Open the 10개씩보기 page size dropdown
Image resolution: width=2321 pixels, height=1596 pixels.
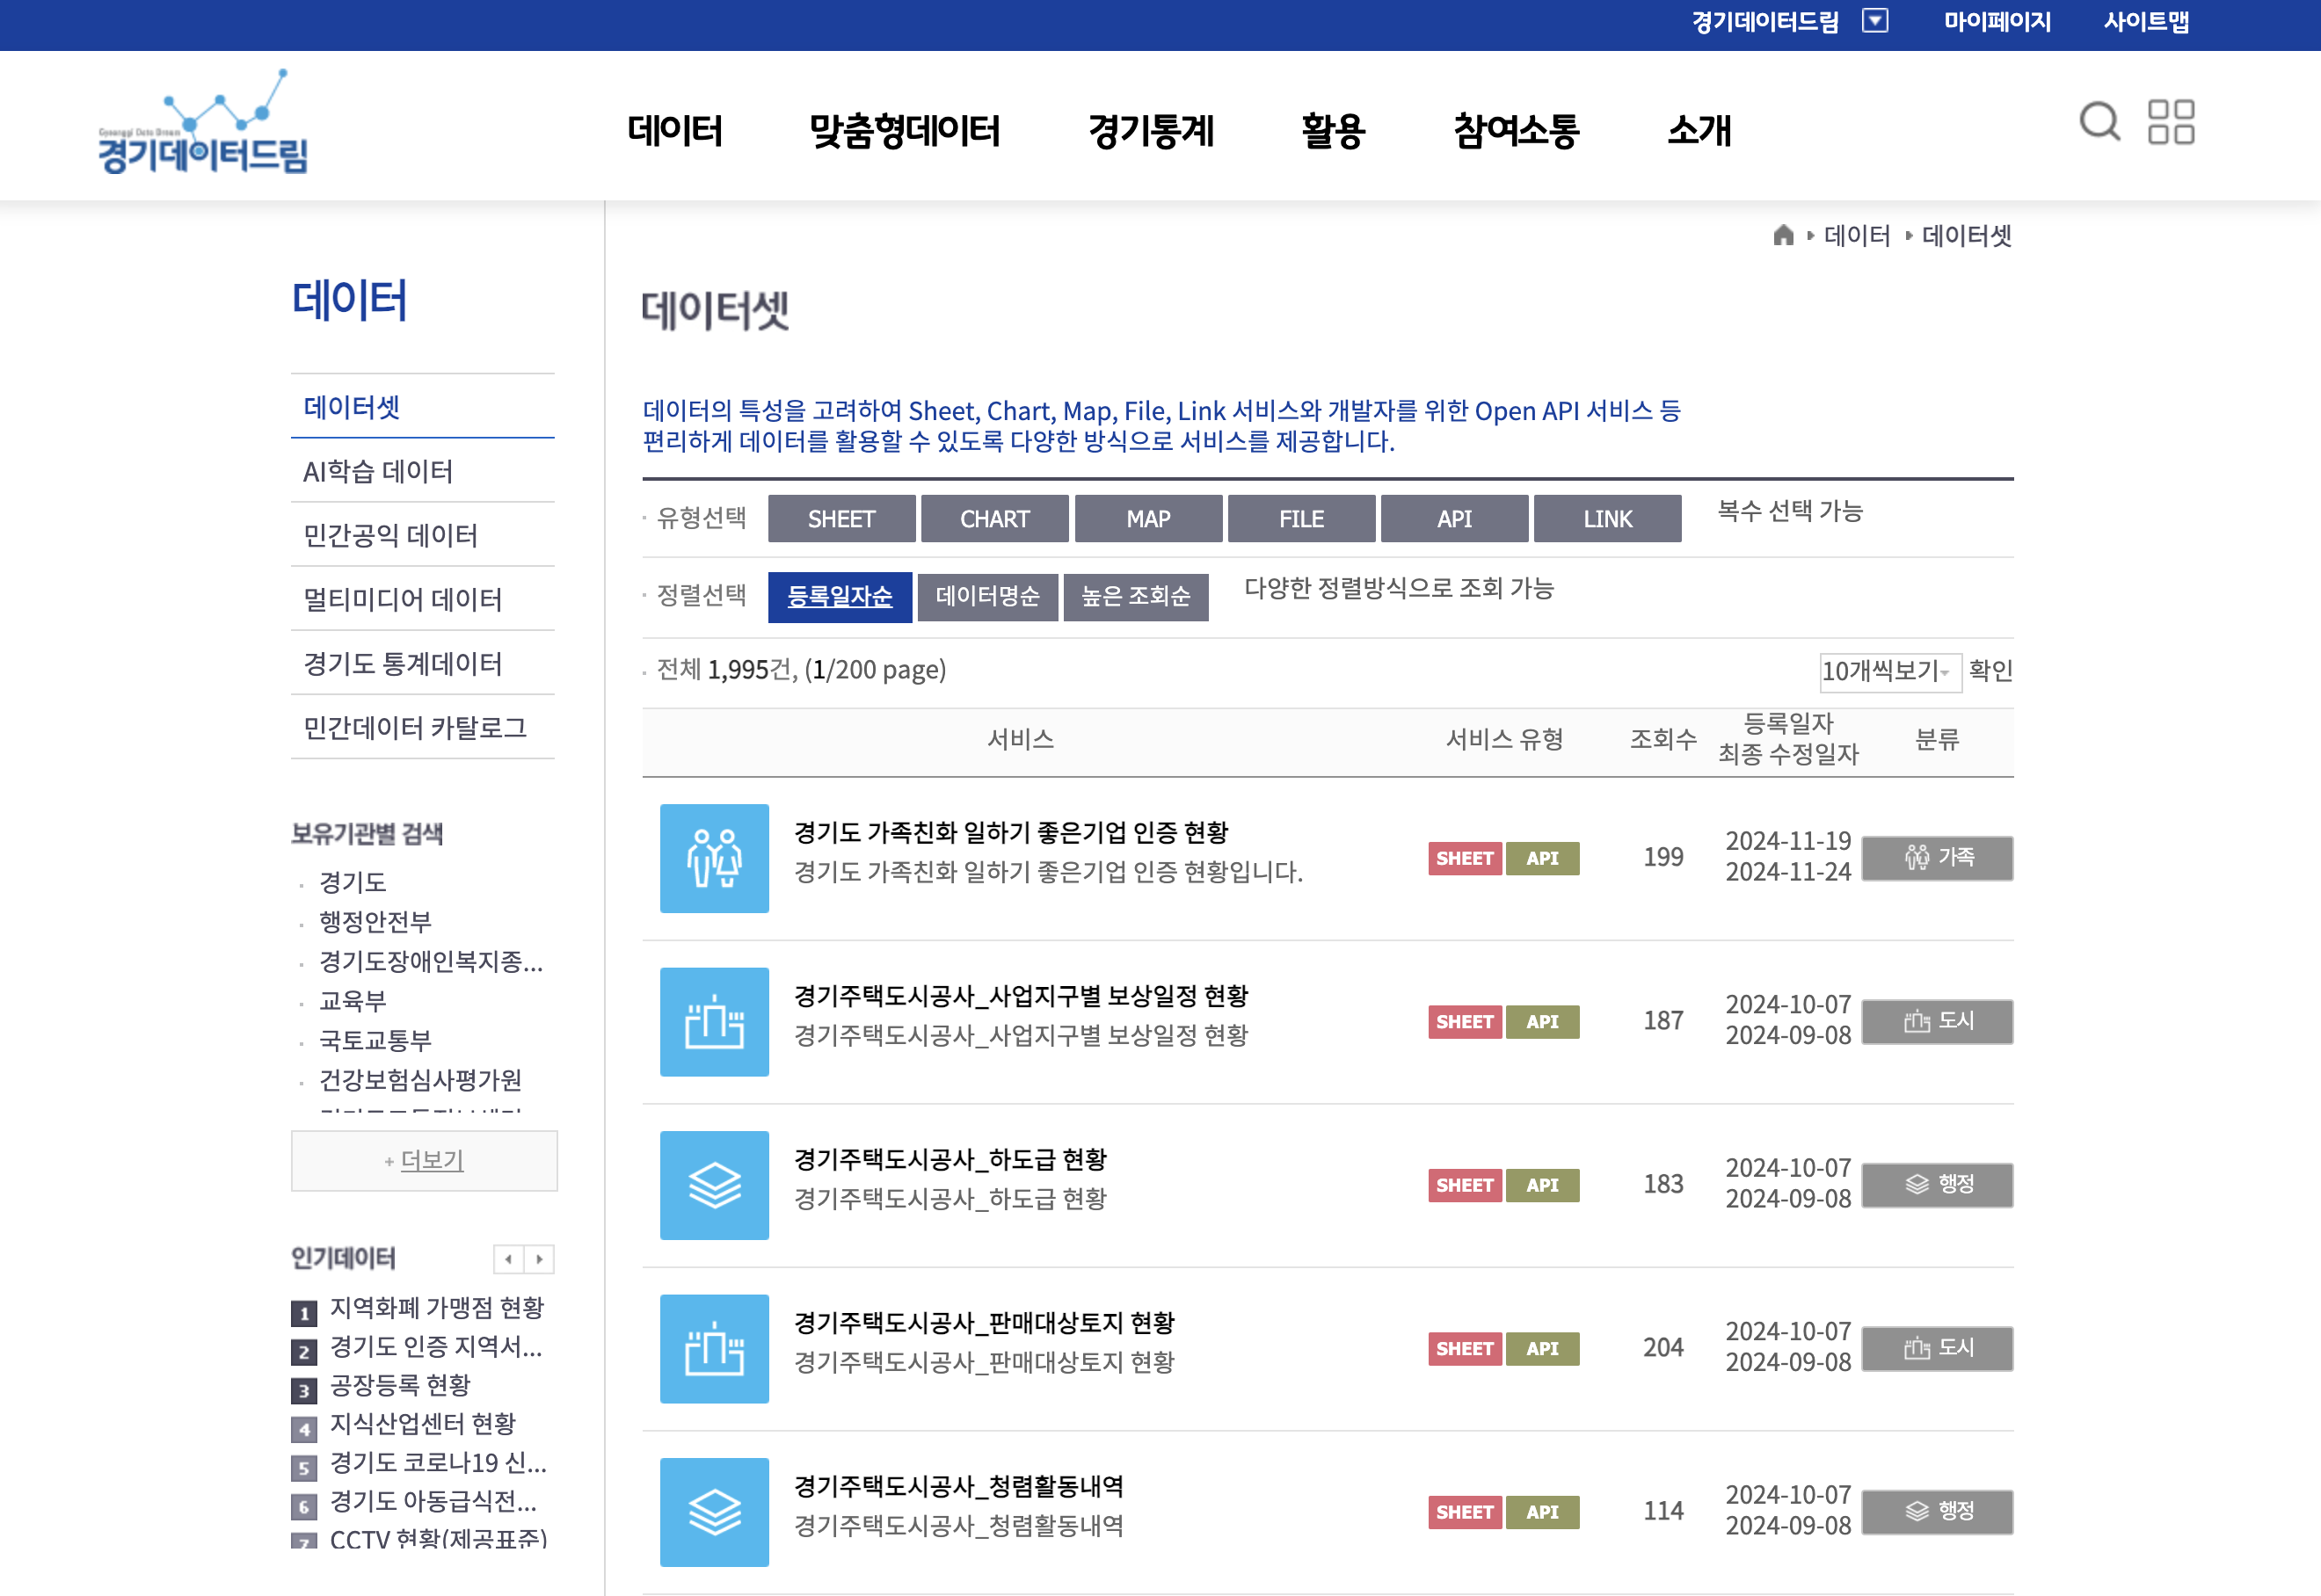click(1888, 671)
